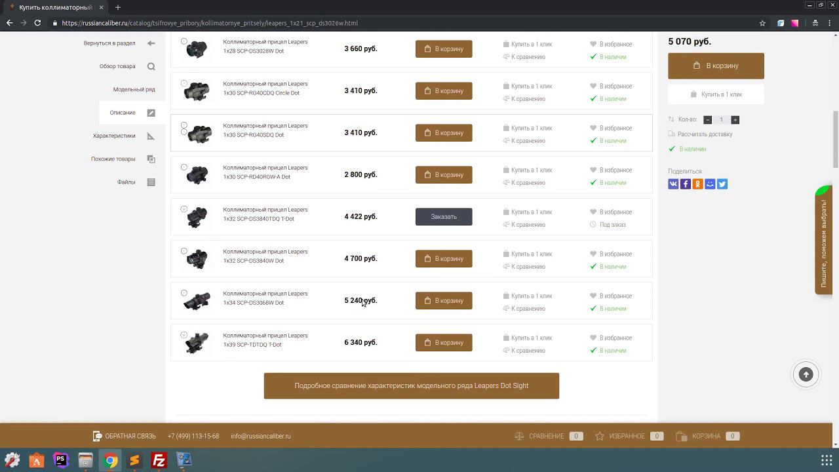The image size is (839, 472).
Task: Add 1x28 SCP-DS3028W Dot to cart
Action: [444, 49]
